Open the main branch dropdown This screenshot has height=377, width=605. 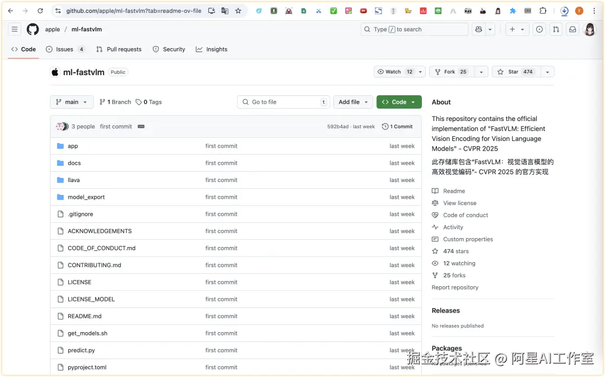click(72, 103)
